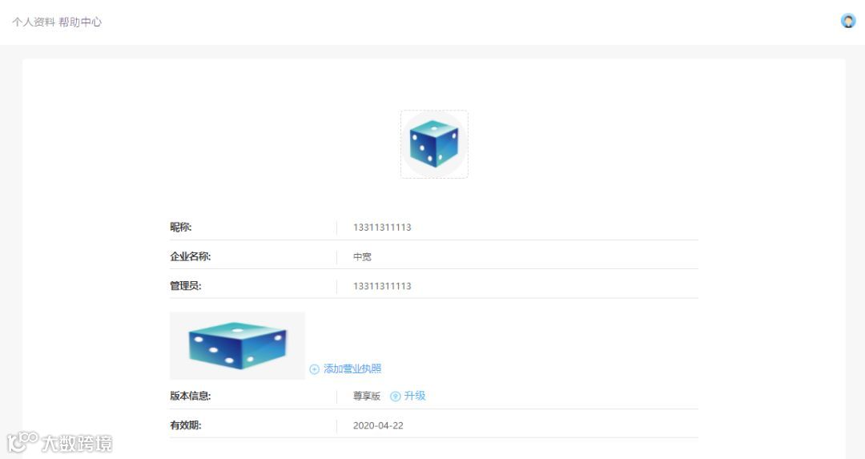Image resolution: width=865 pixels, height=459 pixels.
Task: Click the plus icon beside 添加营业执照
Action: tap(315, 369)
